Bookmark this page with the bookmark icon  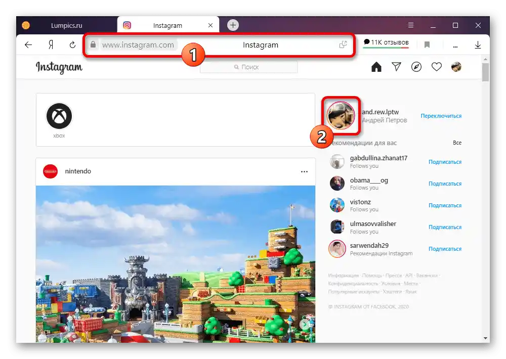(x=427, y=44)
